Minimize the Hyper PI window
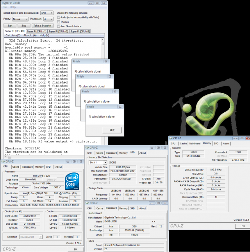Viewport: 250px width, 252px height. coord(91,3)
